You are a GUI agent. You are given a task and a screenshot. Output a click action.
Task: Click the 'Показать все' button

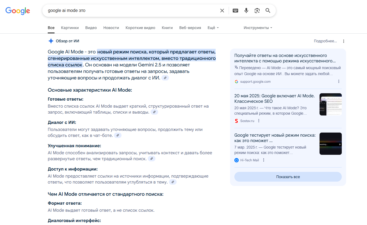pos(288,177)
